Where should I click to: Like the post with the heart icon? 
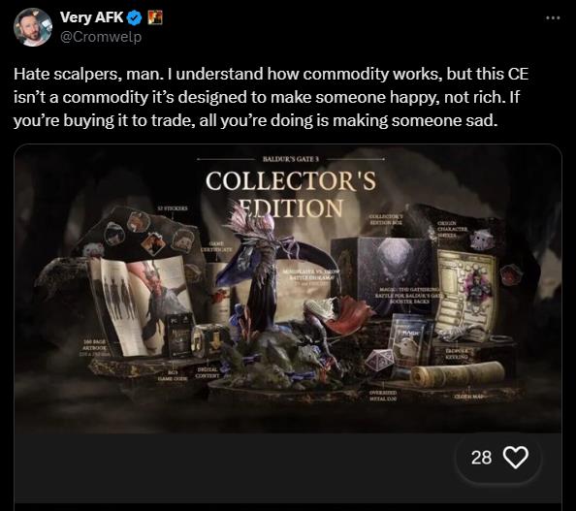tap(515, 458)
